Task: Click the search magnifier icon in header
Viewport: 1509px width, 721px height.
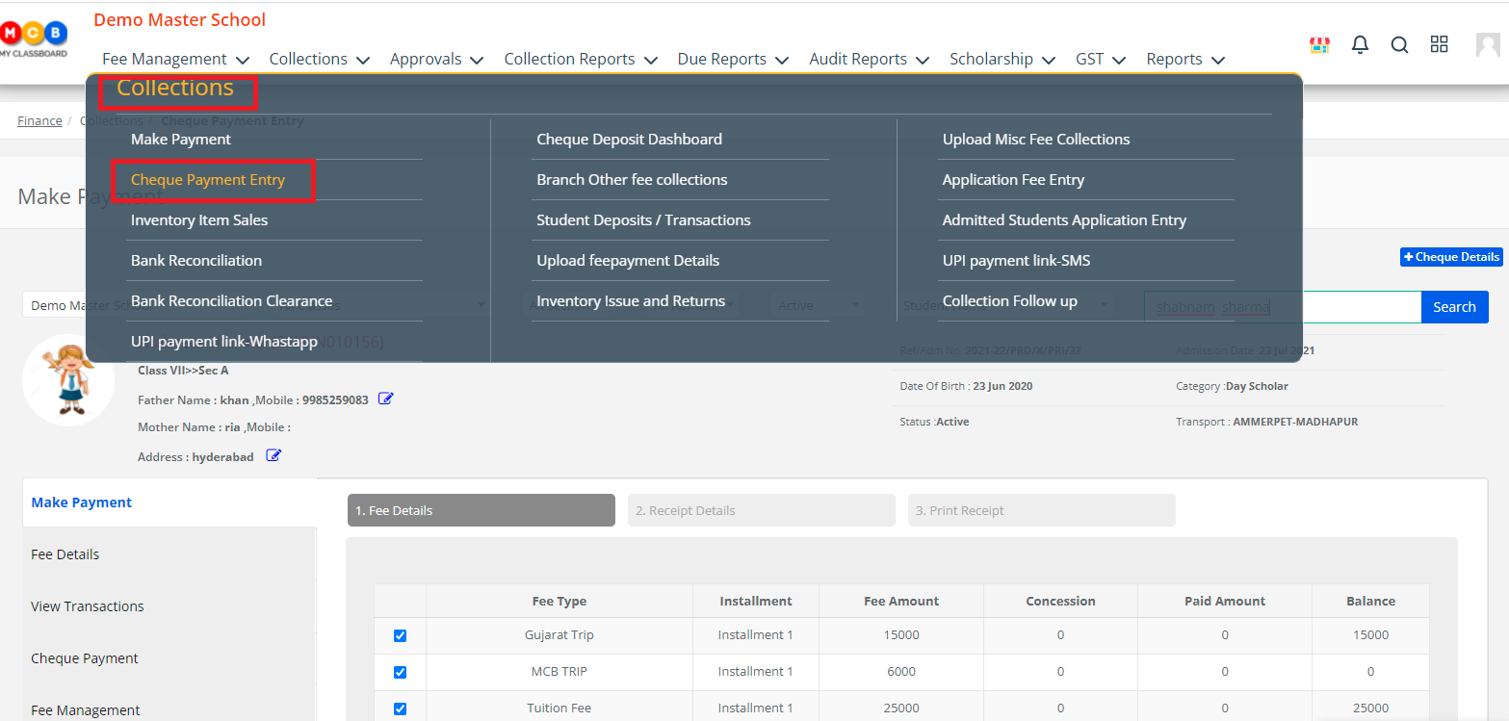Action: coord(1400,44)
